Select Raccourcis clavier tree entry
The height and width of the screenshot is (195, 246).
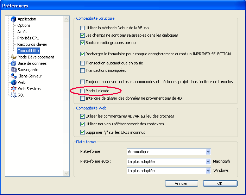pos(32,44)
